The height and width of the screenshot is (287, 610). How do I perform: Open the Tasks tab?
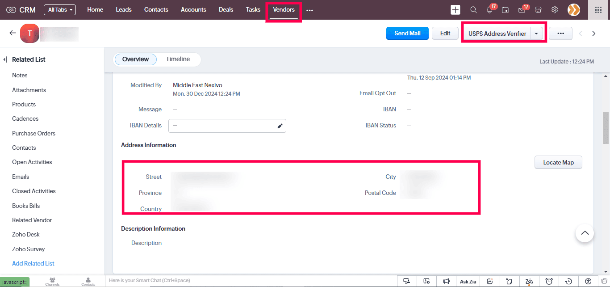click(x=253, y=9)
